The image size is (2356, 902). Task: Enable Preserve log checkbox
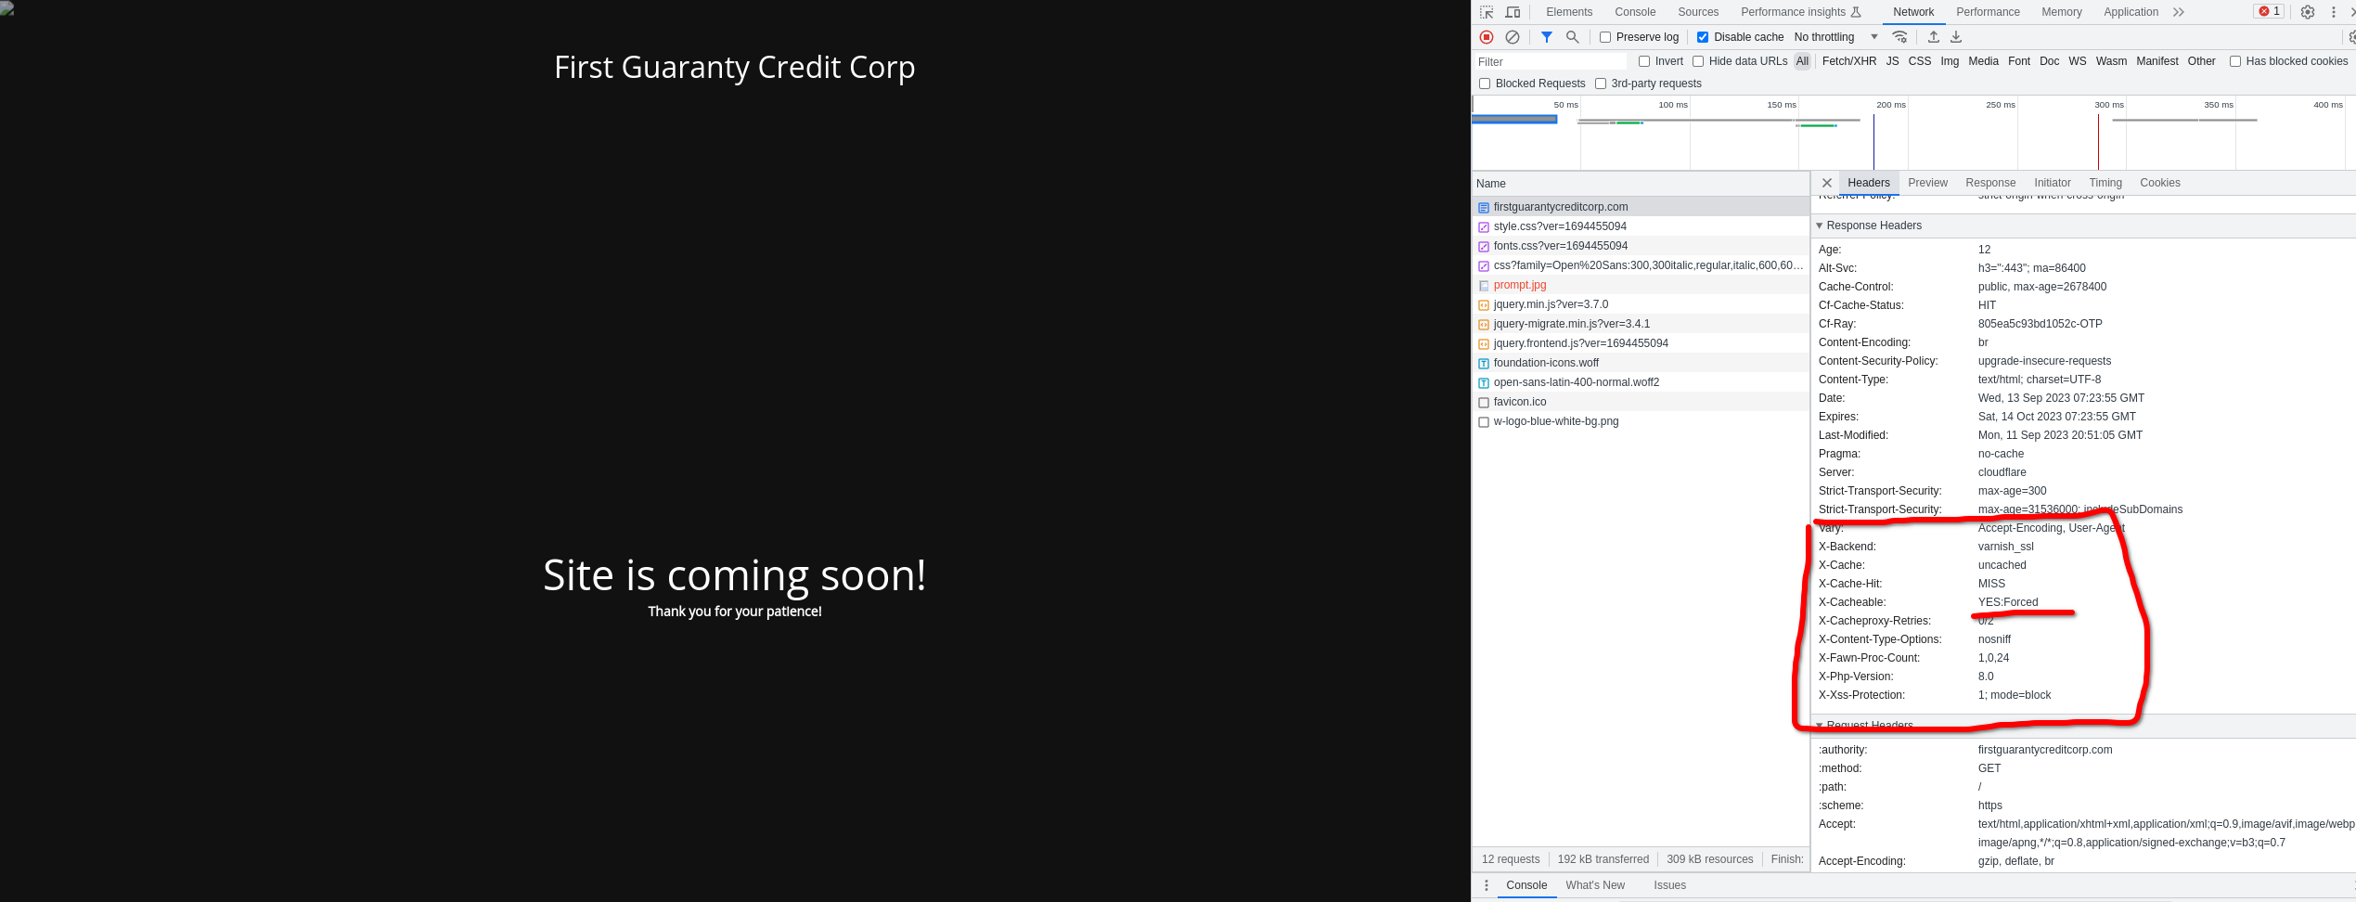click(x=1605, y=37)
